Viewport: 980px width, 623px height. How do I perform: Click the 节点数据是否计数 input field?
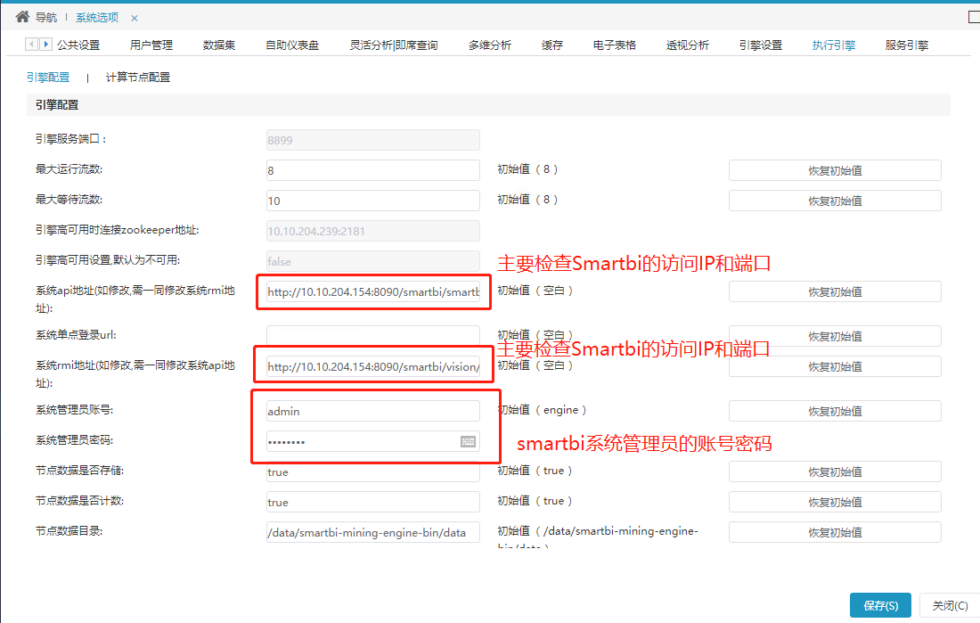(373, 503)
